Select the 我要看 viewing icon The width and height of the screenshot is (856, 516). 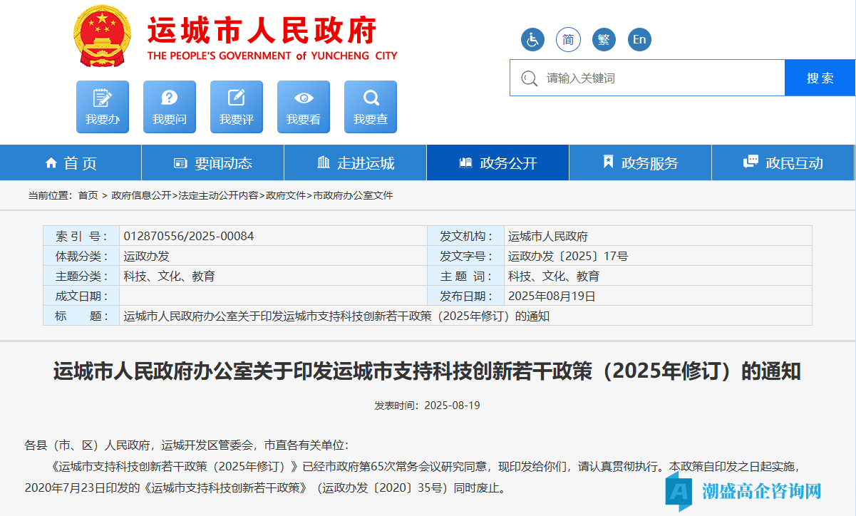303,107
